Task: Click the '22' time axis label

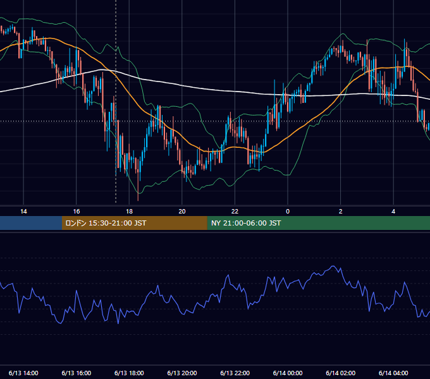Action: 235,212
